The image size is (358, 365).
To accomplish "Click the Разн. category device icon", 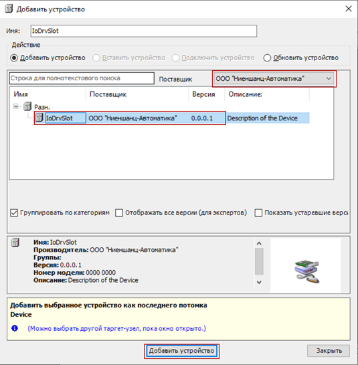I will [27, 106].
